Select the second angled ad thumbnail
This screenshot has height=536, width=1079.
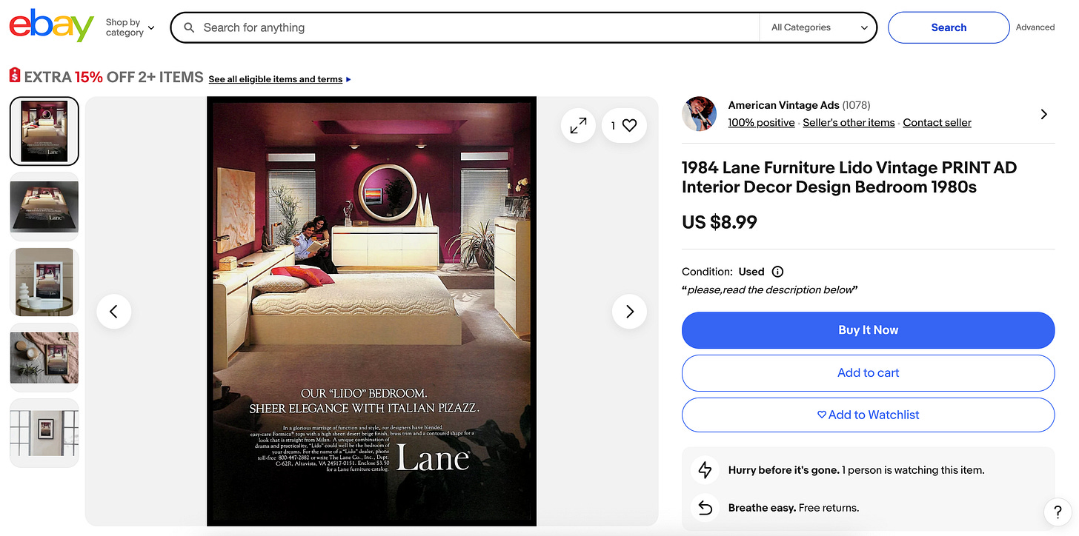[44, 207]
